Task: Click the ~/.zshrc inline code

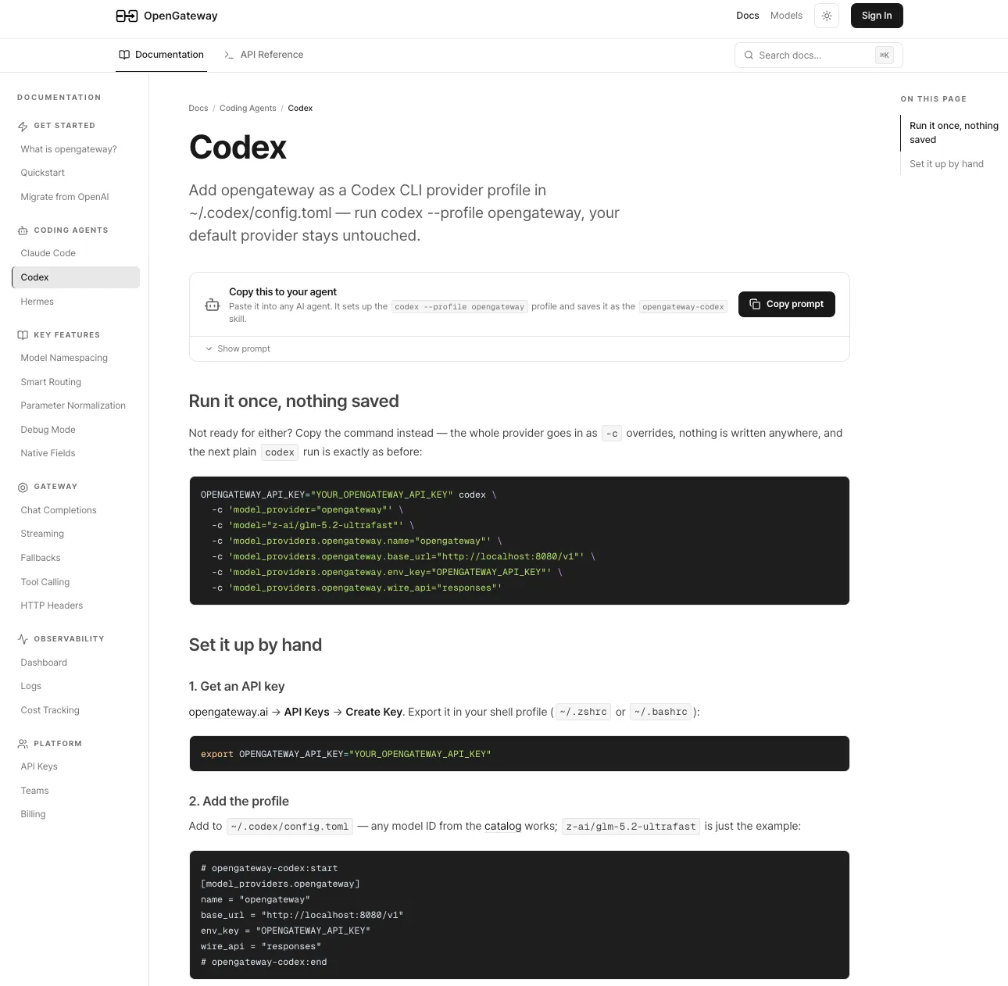Action: click(583, 712)
